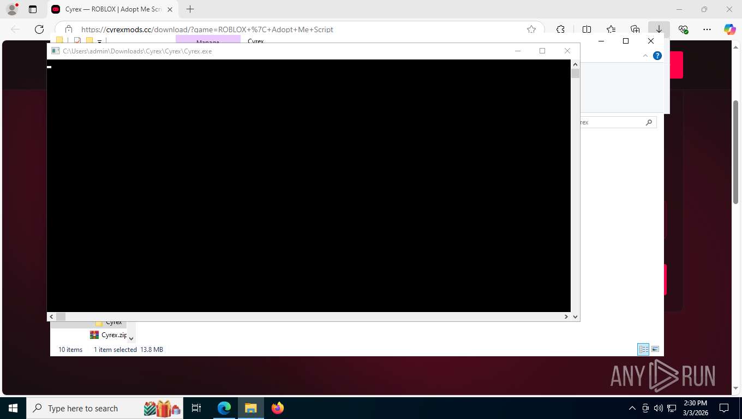742x419 pixels.
Task: Open Task View on taskbar
Action: coord(196,408)
